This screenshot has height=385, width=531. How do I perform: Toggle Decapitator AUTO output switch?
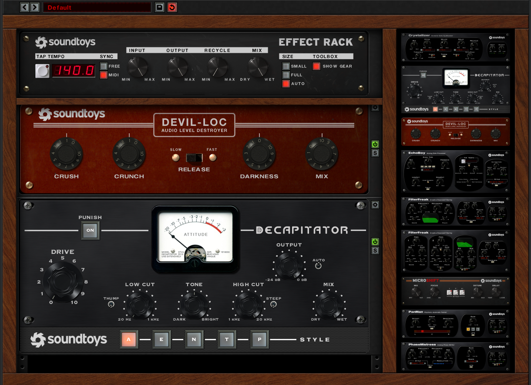pyautogui.click(x=318, y=266)
